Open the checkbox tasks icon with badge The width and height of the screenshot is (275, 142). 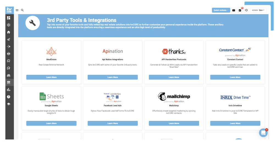coord(240,10)
